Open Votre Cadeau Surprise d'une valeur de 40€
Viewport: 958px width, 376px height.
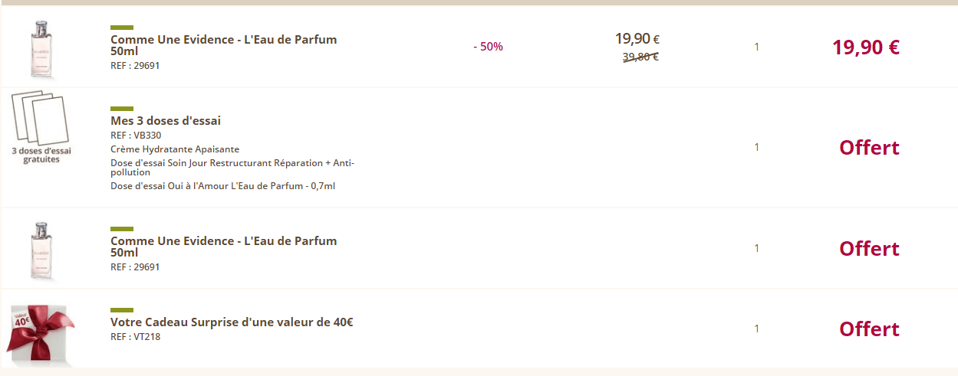tap(232, 322)
